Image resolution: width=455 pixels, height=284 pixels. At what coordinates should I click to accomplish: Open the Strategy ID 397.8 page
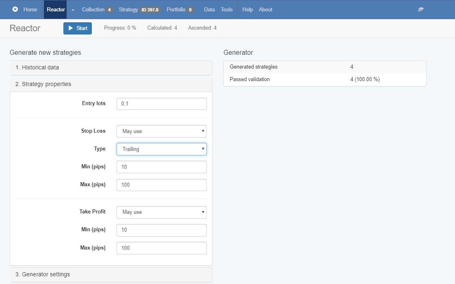(139, 10)
